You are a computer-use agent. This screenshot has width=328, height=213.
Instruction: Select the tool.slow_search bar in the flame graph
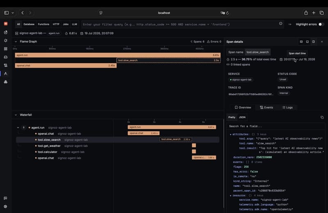click(x=169, y=60)
